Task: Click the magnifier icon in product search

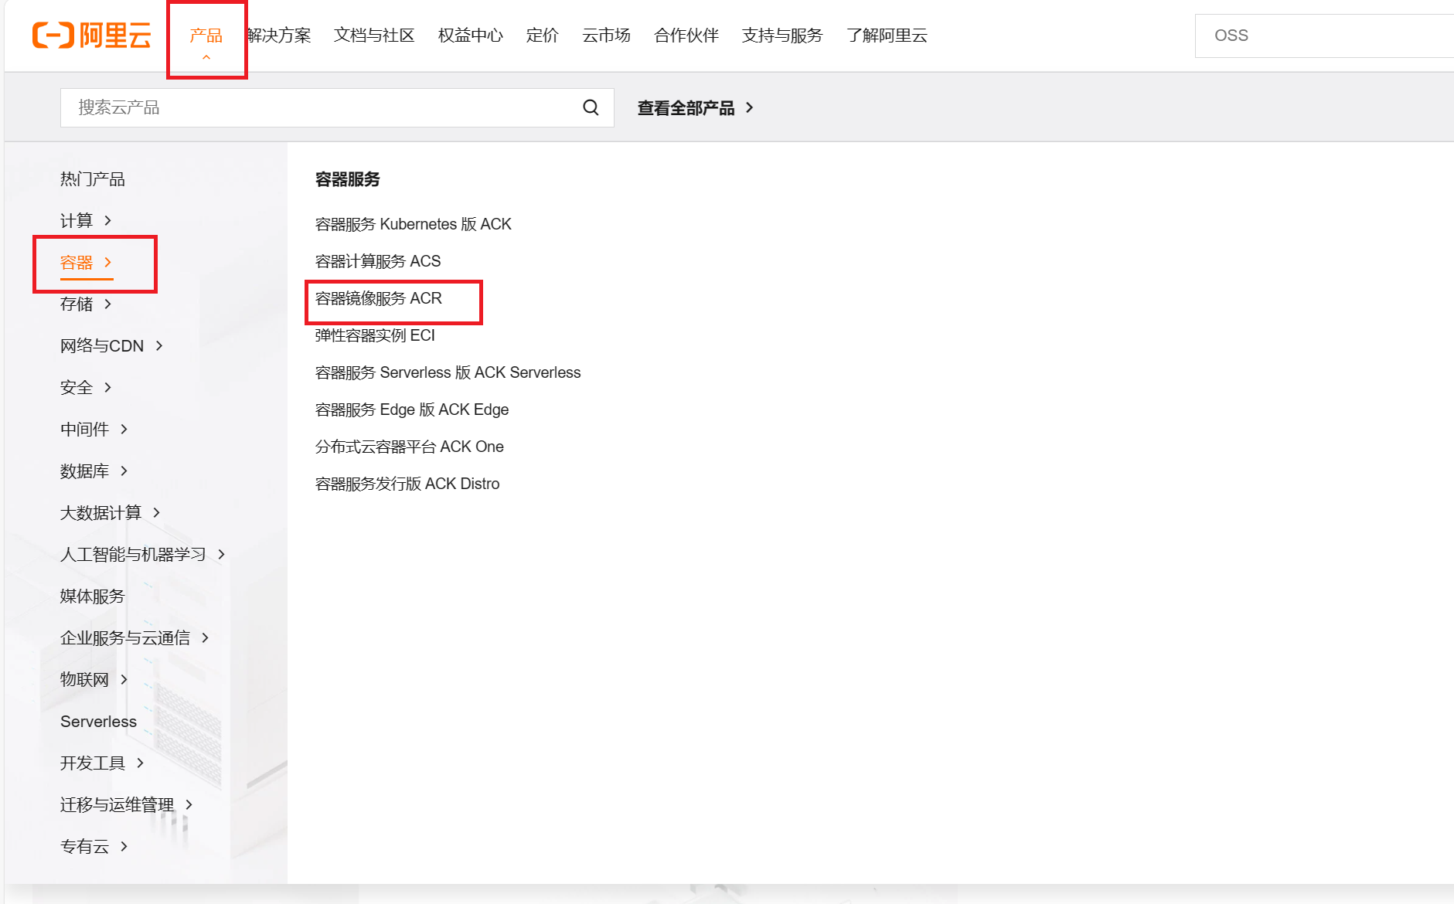Action: point(591,107)
